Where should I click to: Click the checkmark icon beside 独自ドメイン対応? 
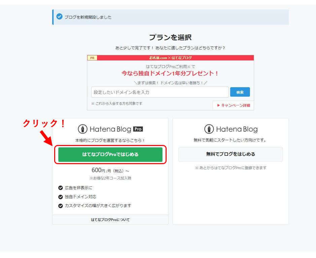coord(61,197)
